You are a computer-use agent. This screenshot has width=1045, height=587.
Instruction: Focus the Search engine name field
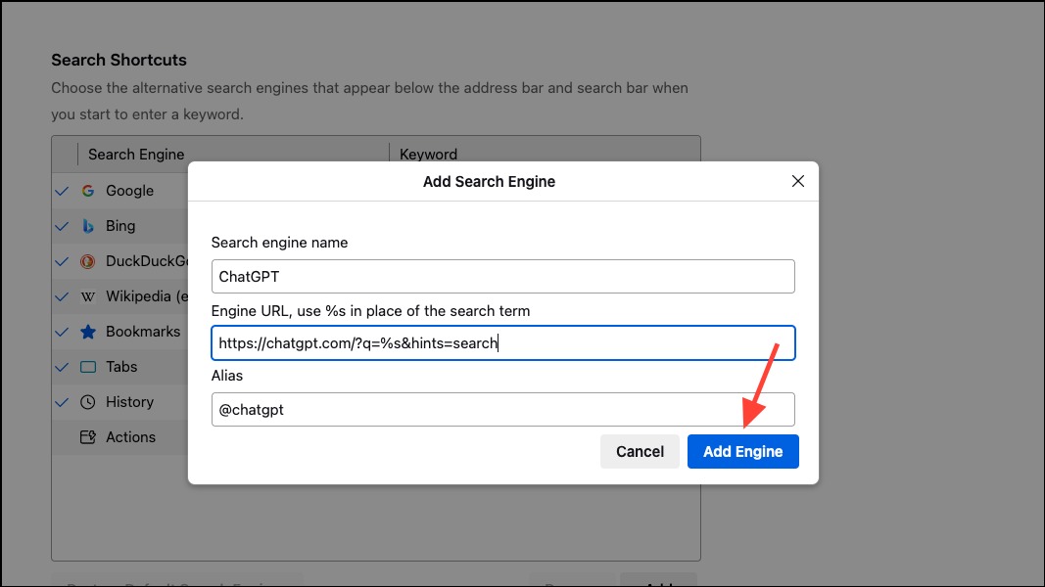503,276
